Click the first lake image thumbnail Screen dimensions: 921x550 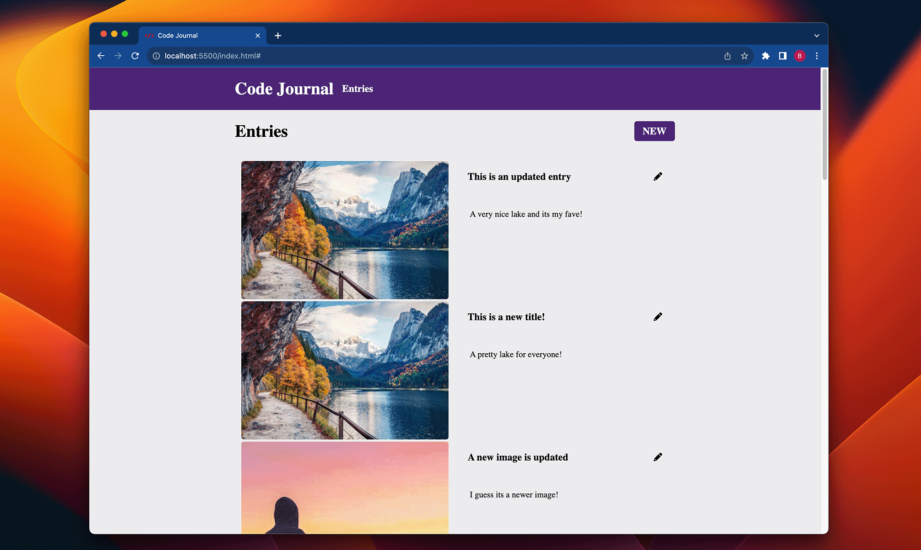[x=345, y=230]
